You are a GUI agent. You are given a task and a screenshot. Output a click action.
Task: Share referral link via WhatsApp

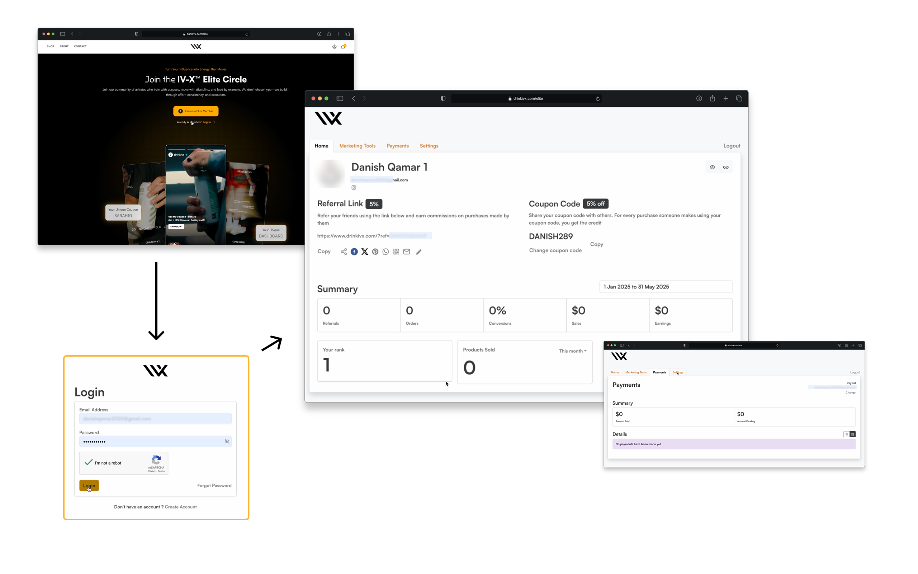coord(386,252)
